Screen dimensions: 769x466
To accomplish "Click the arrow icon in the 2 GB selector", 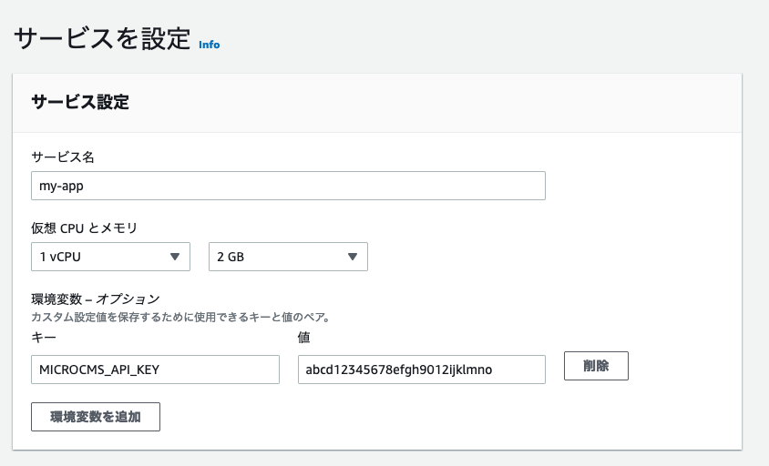I will [353, 257].
